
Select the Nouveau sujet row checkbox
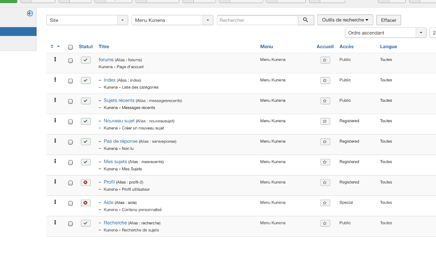[71, 122]
